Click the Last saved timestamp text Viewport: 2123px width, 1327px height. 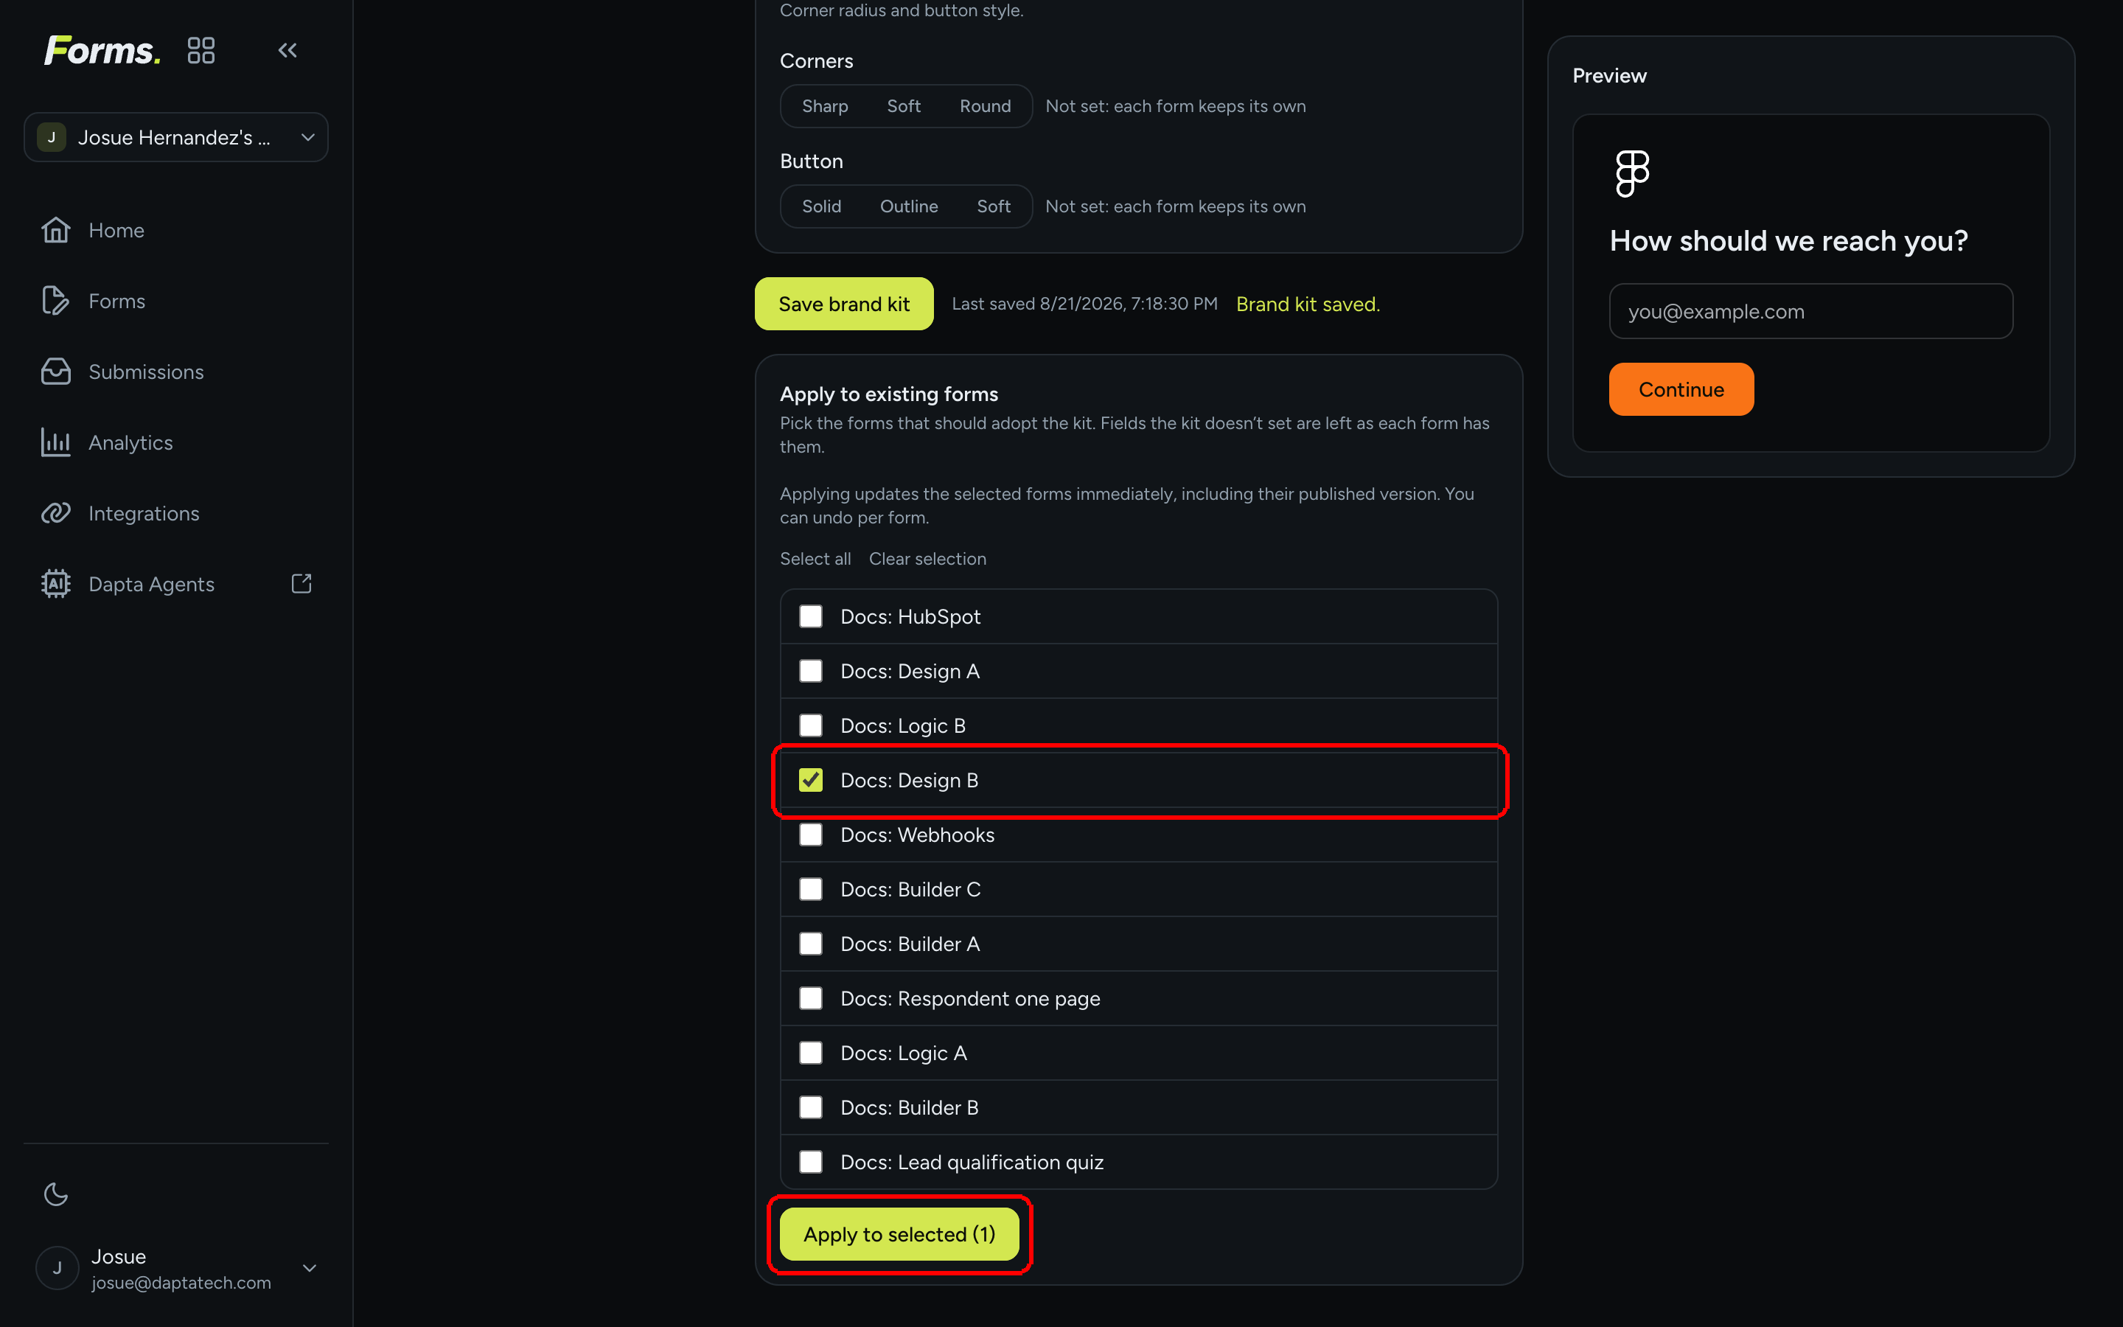coord(1084,304)
